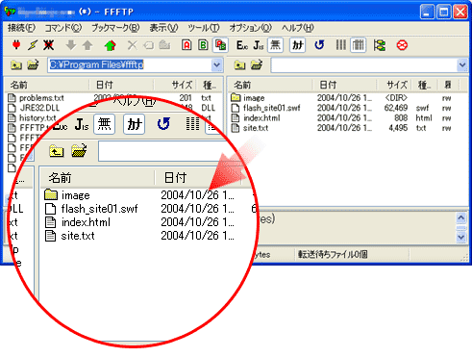Click status text 転送待ちファイル0個
Screen dimensions: 472x357
(333, 255)
